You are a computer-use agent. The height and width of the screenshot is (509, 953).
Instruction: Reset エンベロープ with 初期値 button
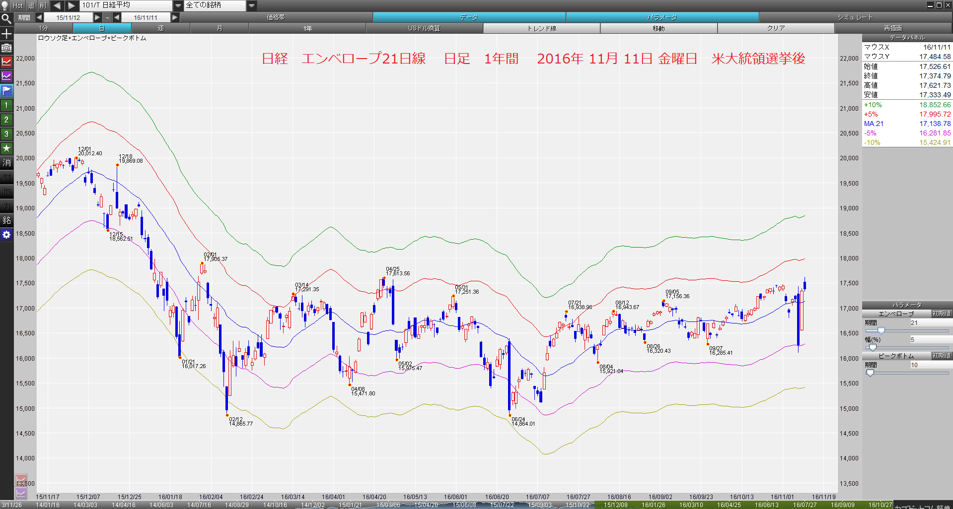(941, 314)
